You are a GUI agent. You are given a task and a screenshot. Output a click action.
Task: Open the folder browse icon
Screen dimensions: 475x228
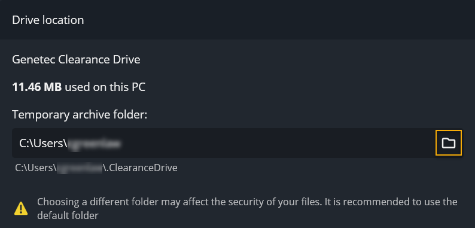tap(448, 143)
